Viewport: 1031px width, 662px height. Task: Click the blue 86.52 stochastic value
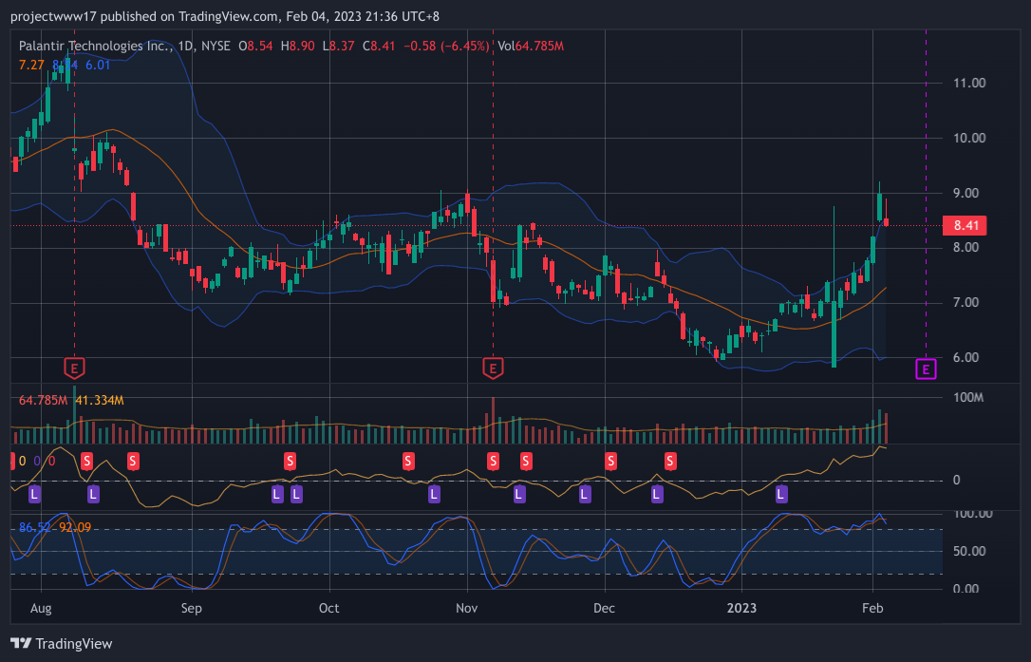(34, 527)
